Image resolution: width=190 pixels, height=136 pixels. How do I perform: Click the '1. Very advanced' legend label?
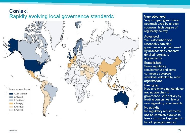[x=20, y=94]
